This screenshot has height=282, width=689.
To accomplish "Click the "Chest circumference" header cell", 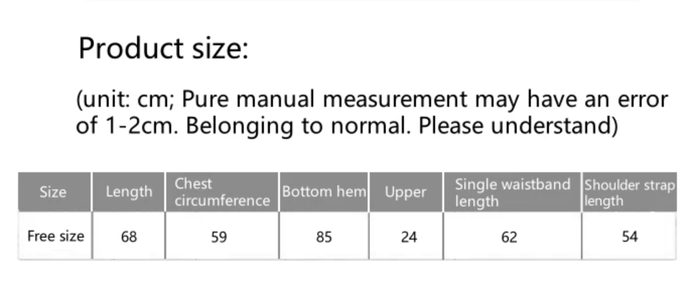I will pyautogui.click(x=222, y=192).
